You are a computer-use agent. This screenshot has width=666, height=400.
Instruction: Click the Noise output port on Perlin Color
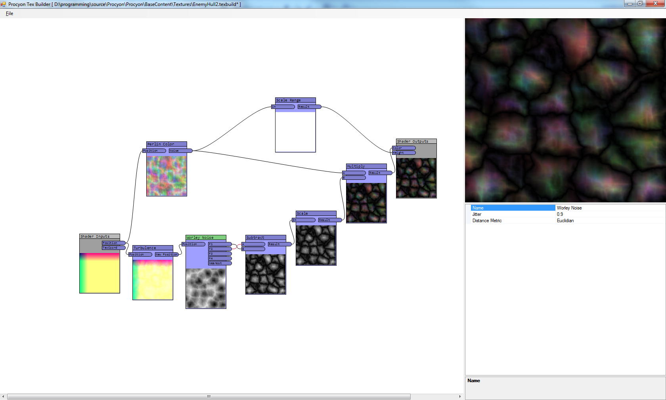[x=180, y=150]
